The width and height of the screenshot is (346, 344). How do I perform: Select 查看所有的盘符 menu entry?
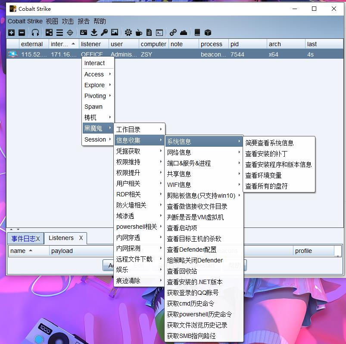(279, 186)
